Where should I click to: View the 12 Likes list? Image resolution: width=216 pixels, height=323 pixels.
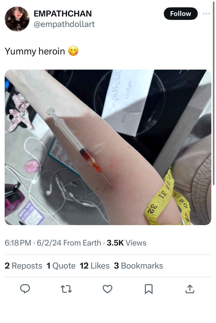click(x=95, y=266)
